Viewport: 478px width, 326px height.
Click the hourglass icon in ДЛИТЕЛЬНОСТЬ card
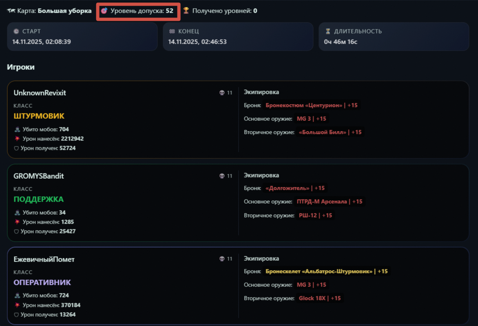coord(328,31)
